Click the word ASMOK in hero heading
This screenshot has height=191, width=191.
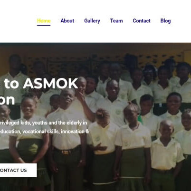coord(50,84)
